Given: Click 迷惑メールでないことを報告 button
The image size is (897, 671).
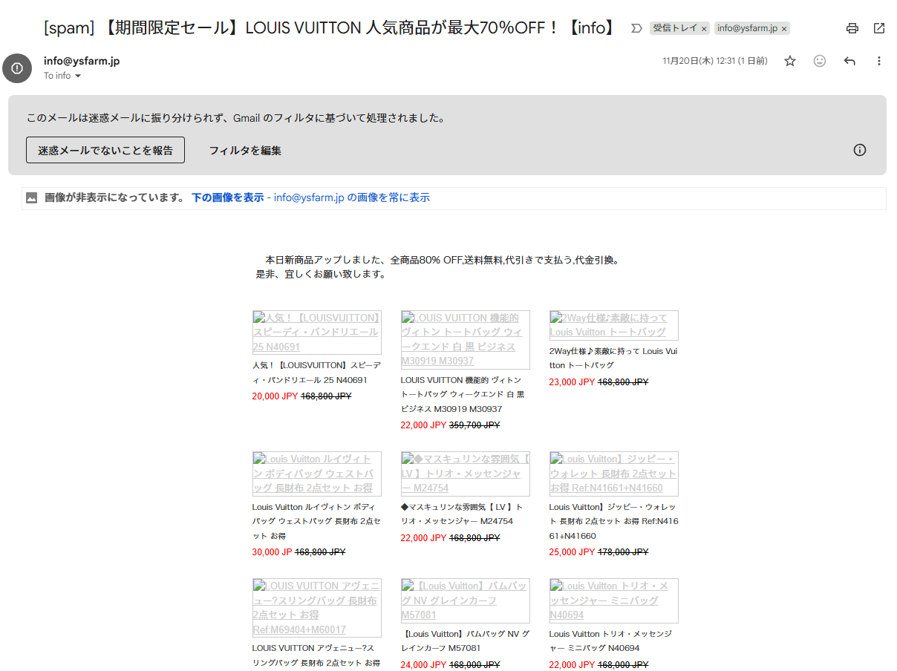Looking at the screenshot, I should [105, 150].
